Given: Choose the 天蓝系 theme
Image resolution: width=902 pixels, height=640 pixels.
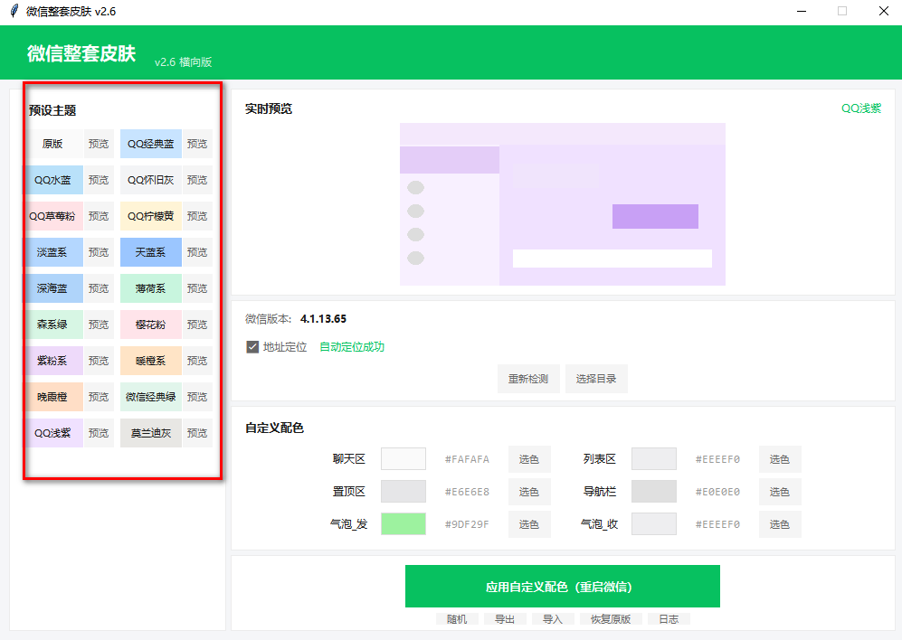Looking at the screenshot, I should click(x=151, y=252).
